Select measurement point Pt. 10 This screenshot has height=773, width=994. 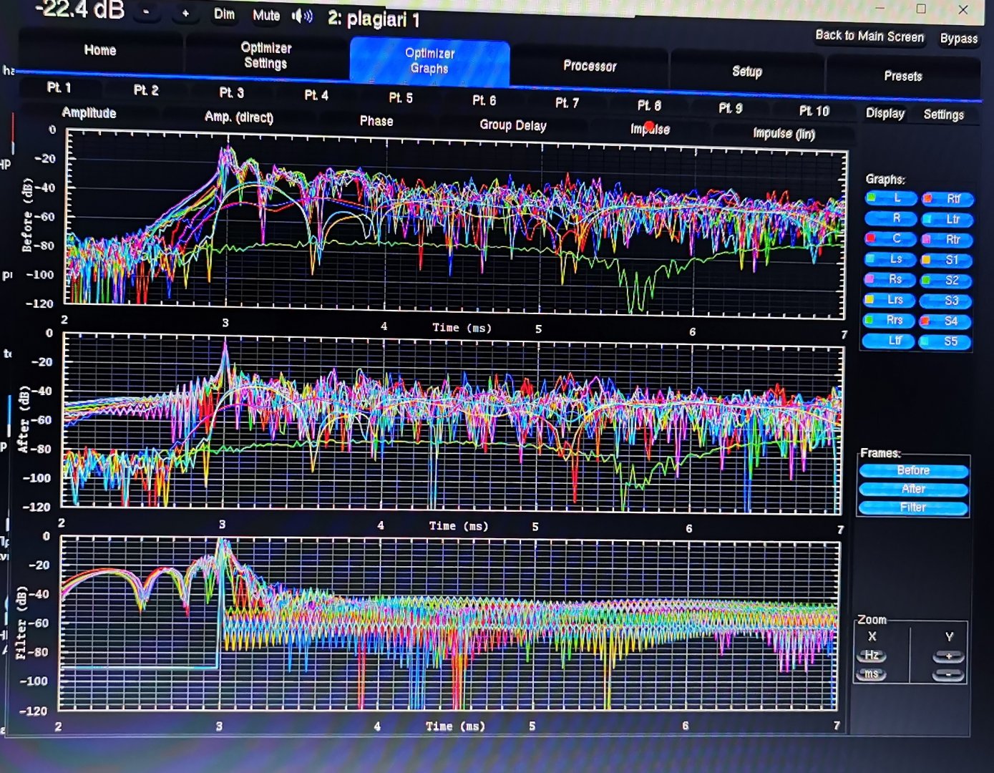click(x=814, y=111)
